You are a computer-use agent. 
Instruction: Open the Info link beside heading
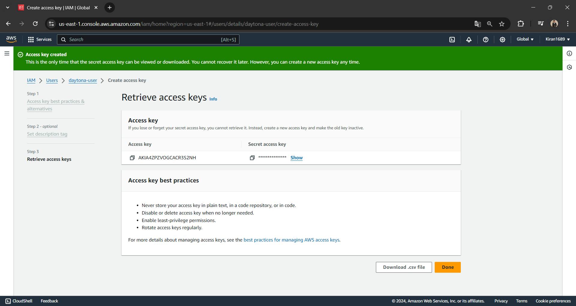[213, 99]
